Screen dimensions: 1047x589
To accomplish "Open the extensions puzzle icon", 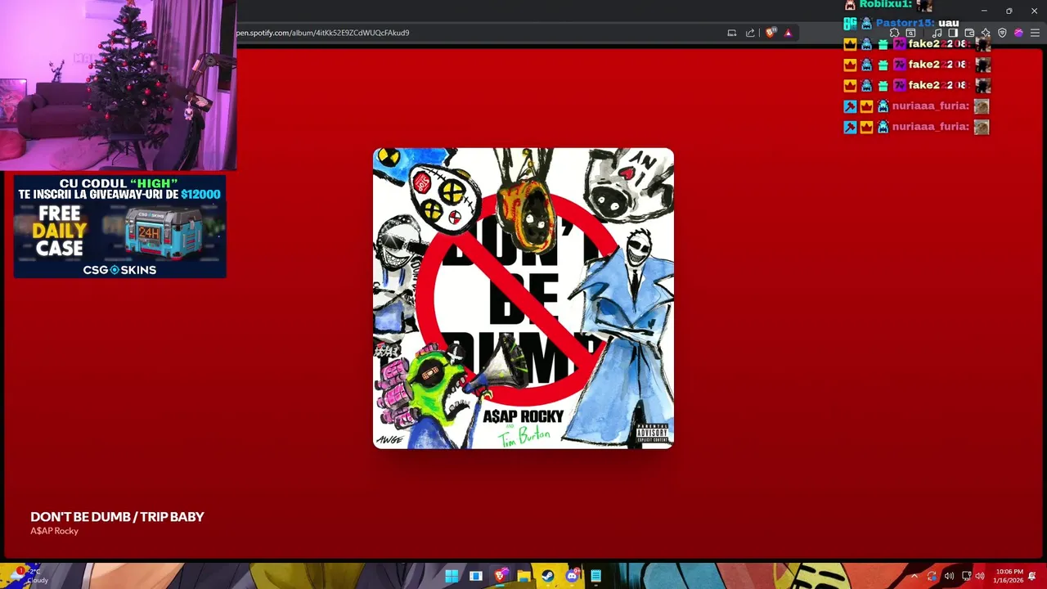I will [x=894, y=33].
